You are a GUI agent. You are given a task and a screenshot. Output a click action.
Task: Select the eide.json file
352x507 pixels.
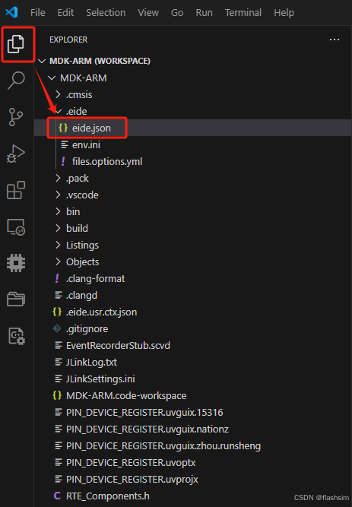pos(192,128)
